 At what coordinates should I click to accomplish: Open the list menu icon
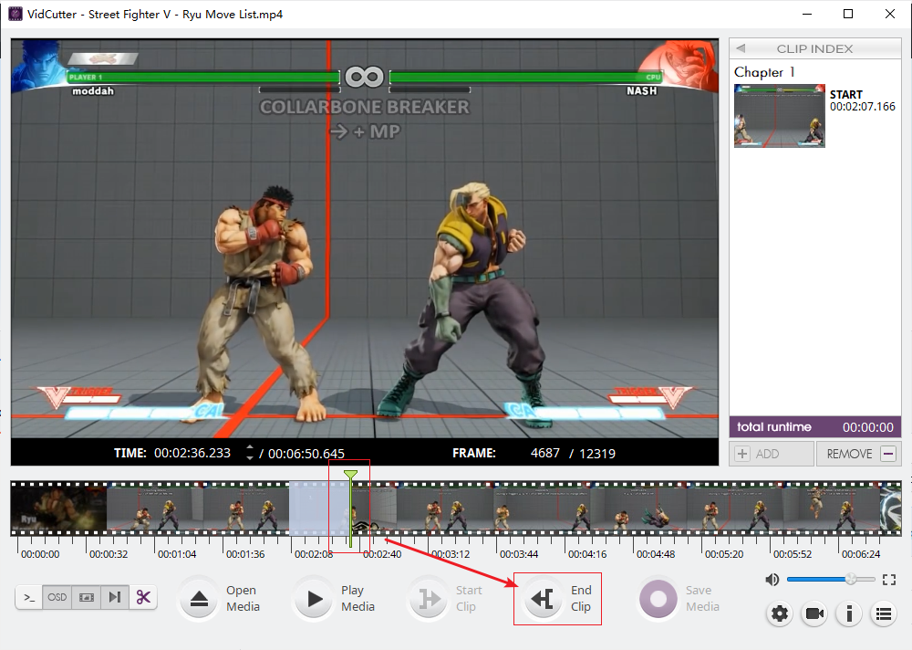click(884, 613)
